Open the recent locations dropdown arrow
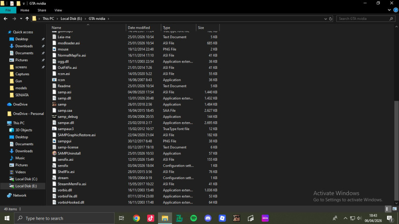The image size is (399, 224). [21, 19]
